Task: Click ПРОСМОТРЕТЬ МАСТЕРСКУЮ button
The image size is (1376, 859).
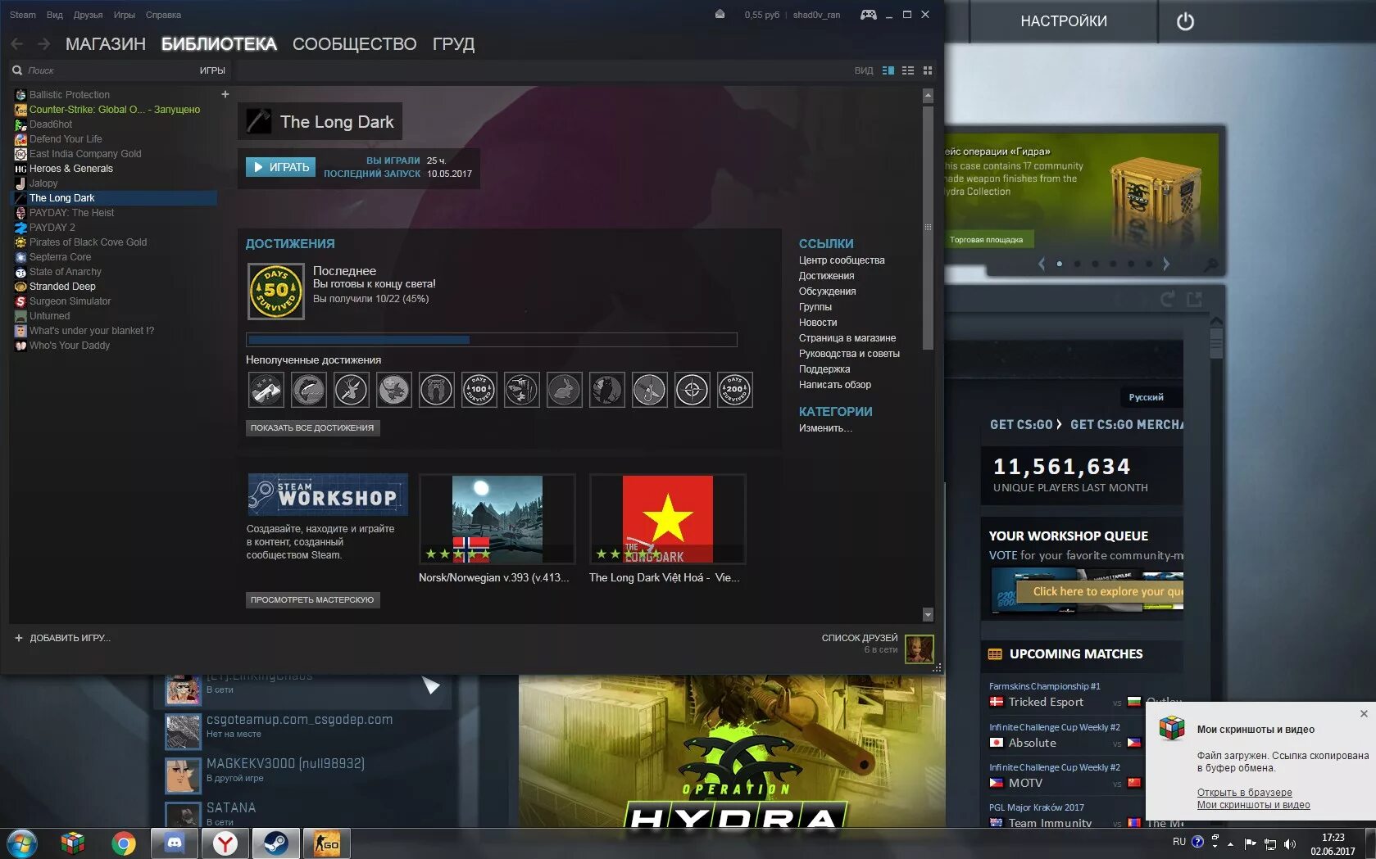Action: pos(312,599)
